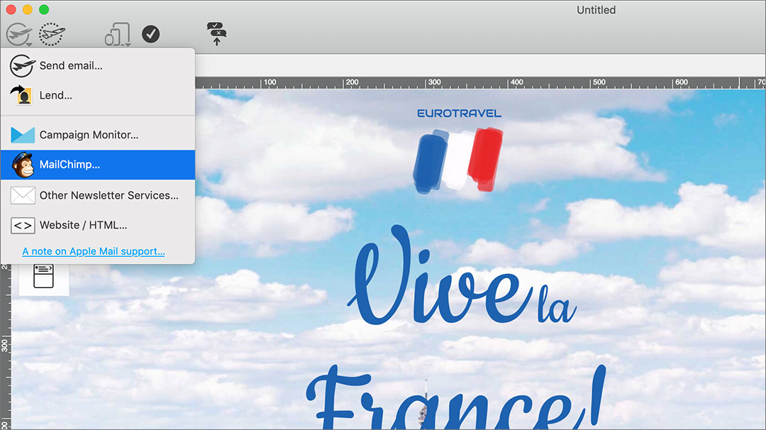Image resolution: width=766 pixels, height=430 pixels.
Task: Click the Lend person-with-arrow icon
Action: coord(21,95)
